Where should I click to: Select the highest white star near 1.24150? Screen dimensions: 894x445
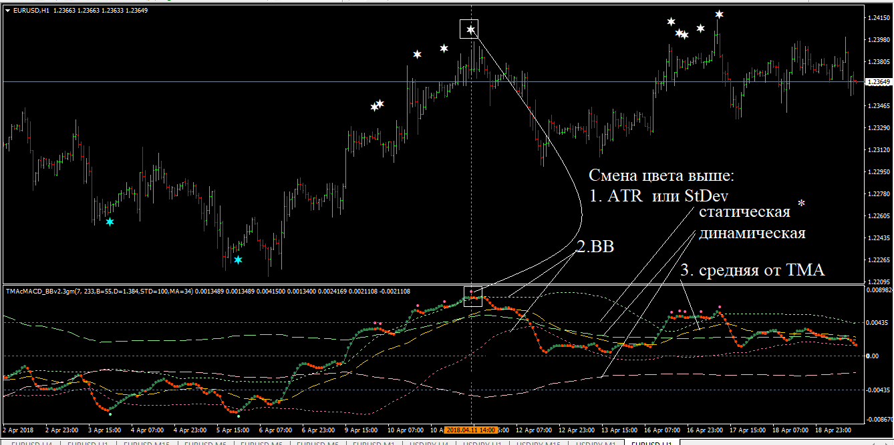(x=719, y=14)
